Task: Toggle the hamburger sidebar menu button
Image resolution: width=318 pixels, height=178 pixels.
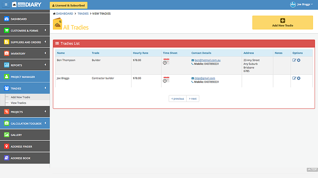Action: pos(6,5)
